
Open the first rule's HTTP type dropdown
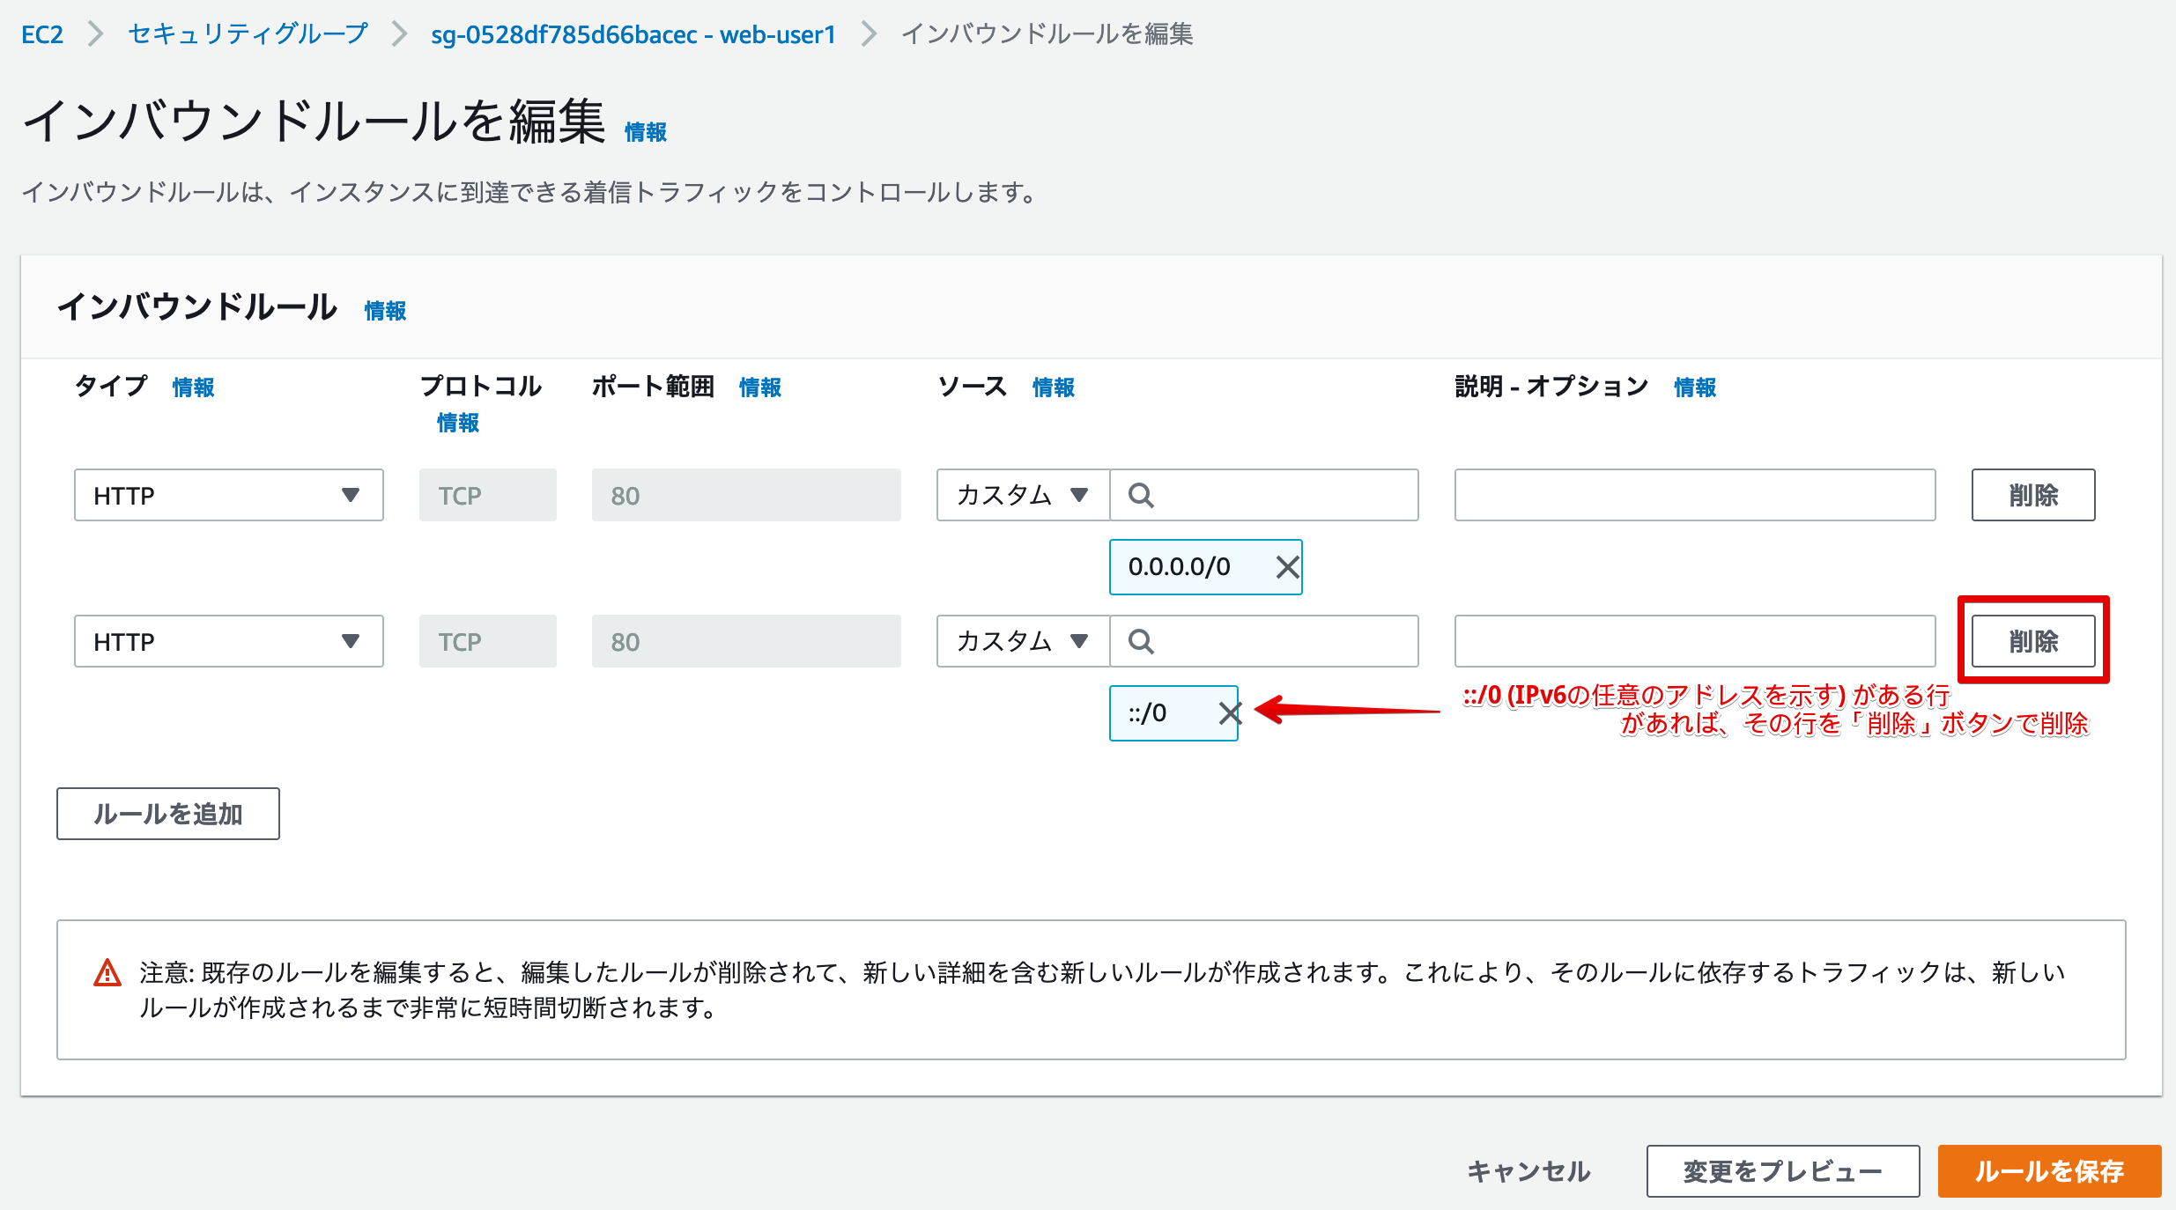coord(229,495)
